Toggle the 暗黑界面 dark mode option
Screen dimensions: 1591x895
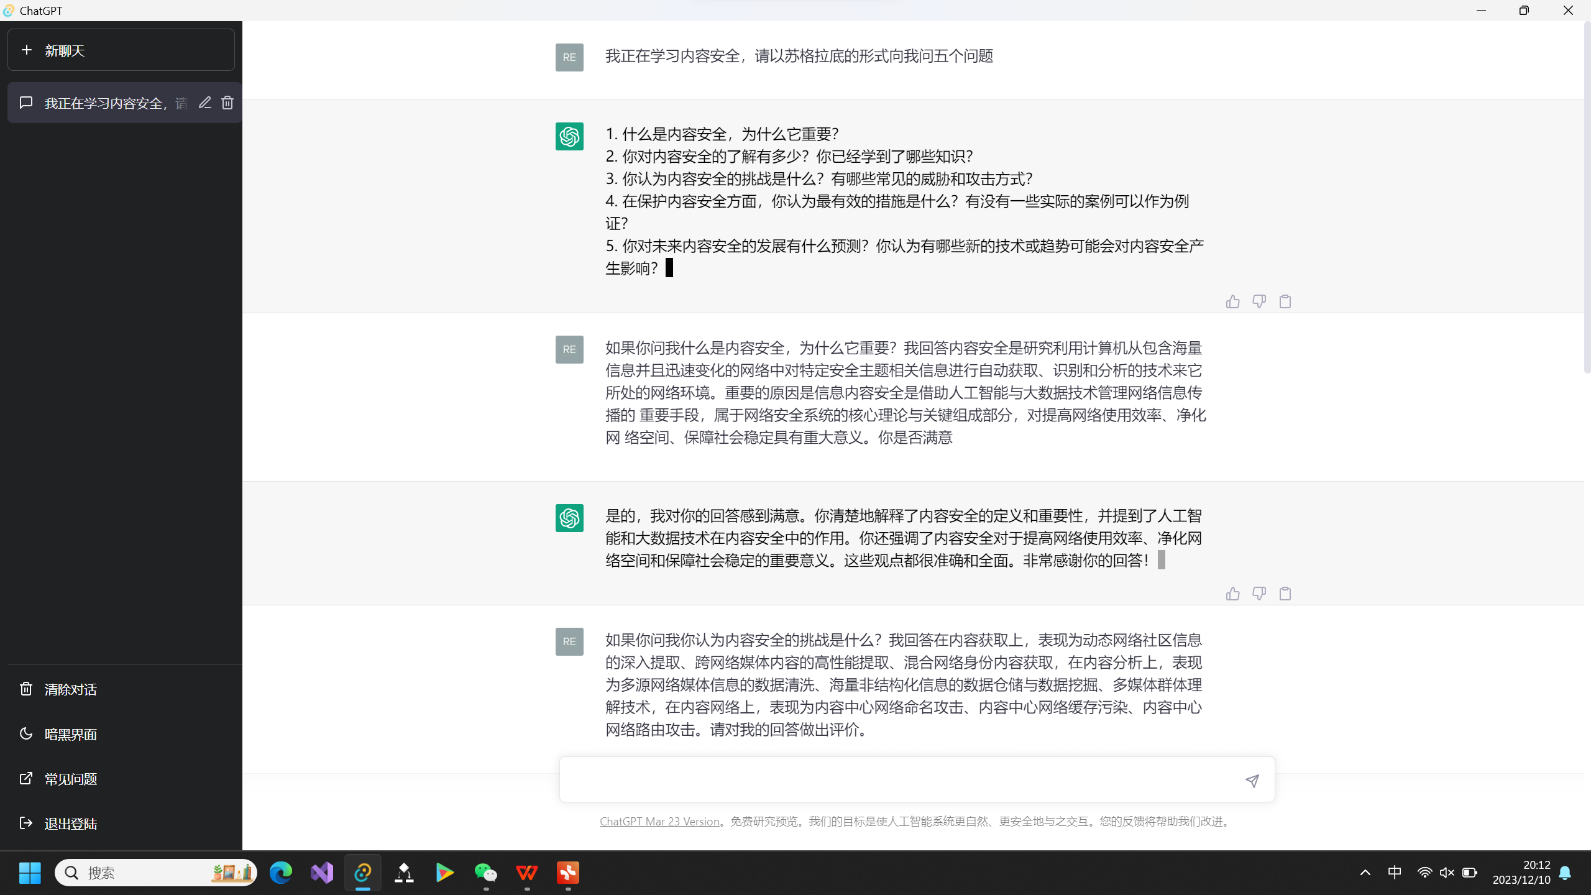[70, 734]
